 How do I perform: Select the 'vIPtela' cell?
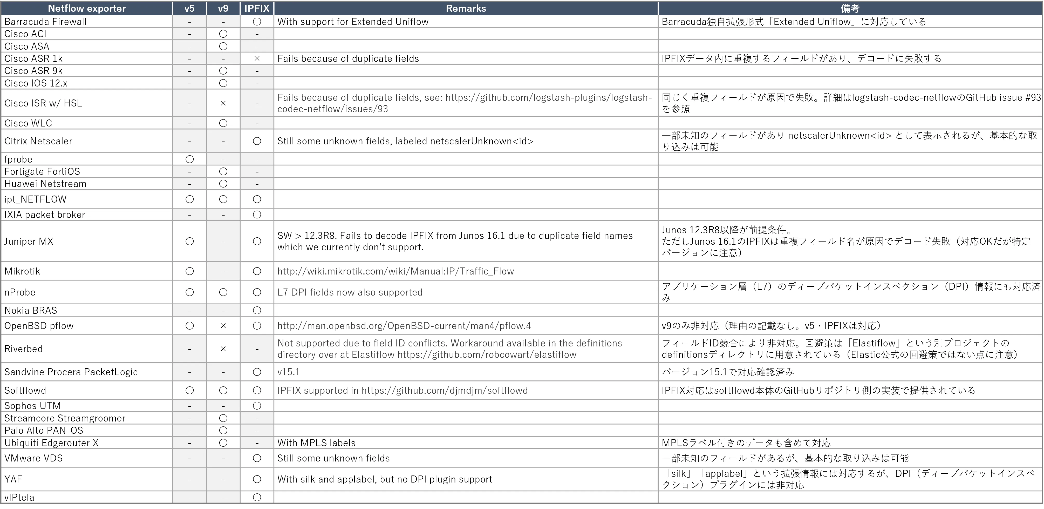pyautogui.click(x=87, y=497)
